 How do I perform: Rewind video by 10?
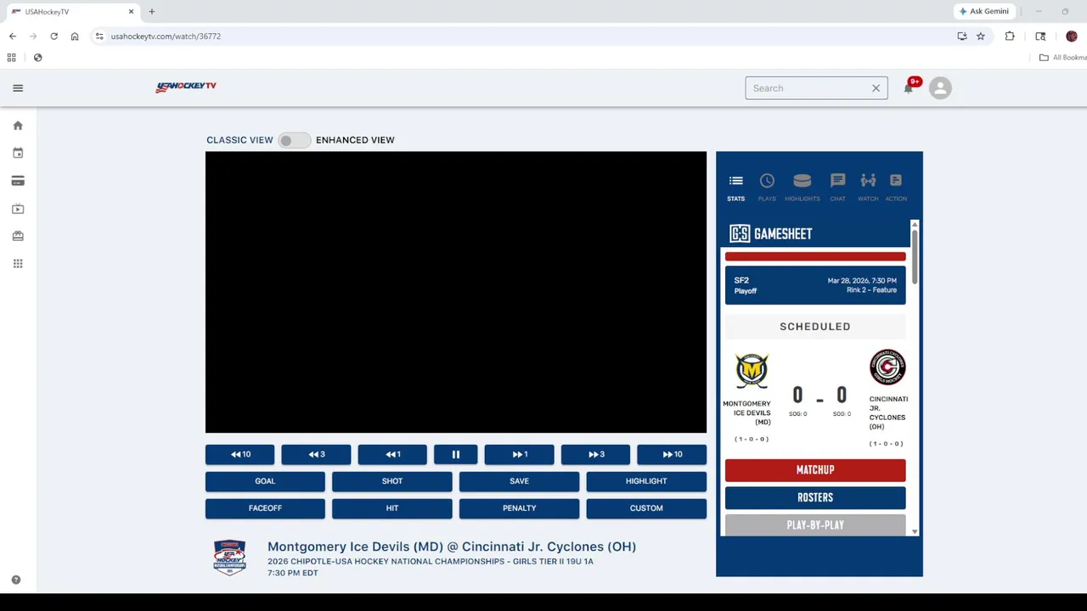click(x=240, y=455)
